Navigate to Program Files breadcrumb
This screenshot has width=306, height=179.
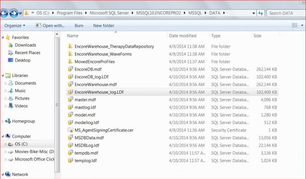click(69, 13)
